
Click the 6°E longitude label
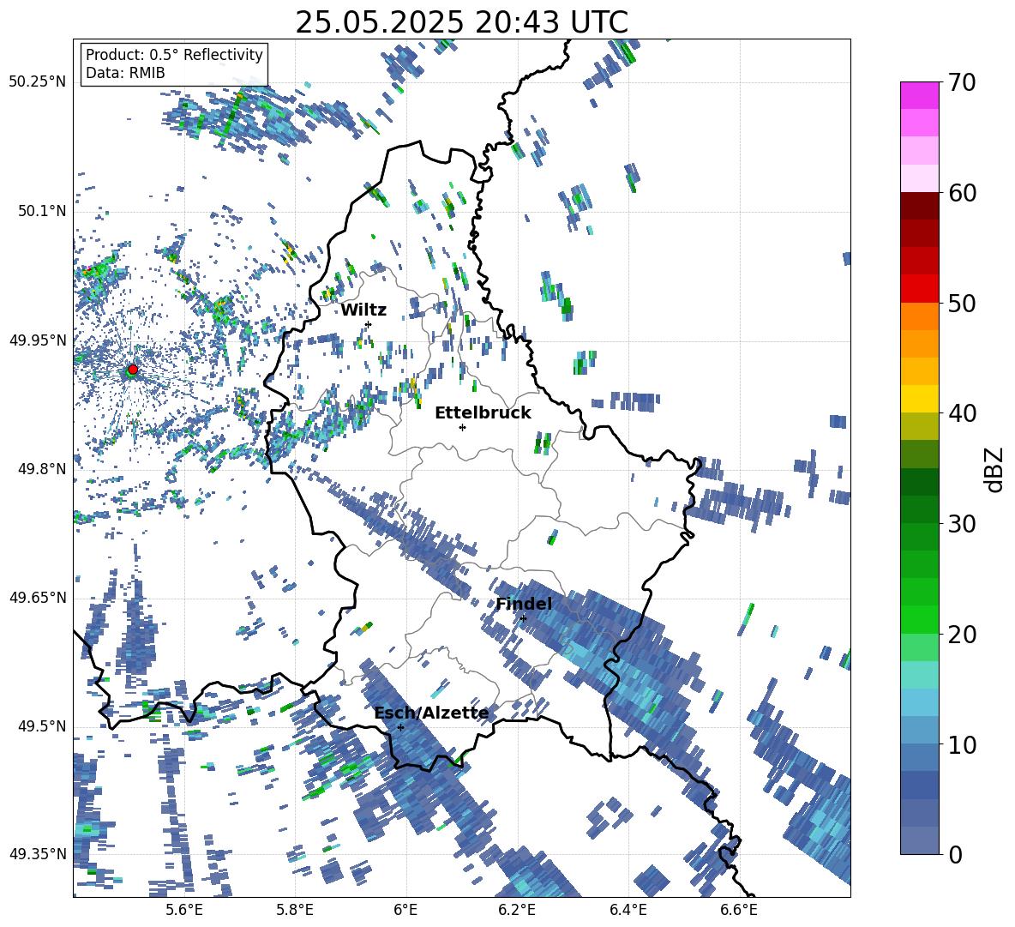click(405, 910)
